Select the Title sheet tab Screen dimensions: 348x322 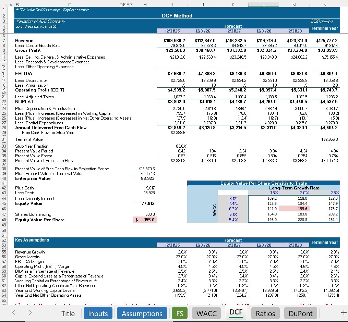(68, 313)
